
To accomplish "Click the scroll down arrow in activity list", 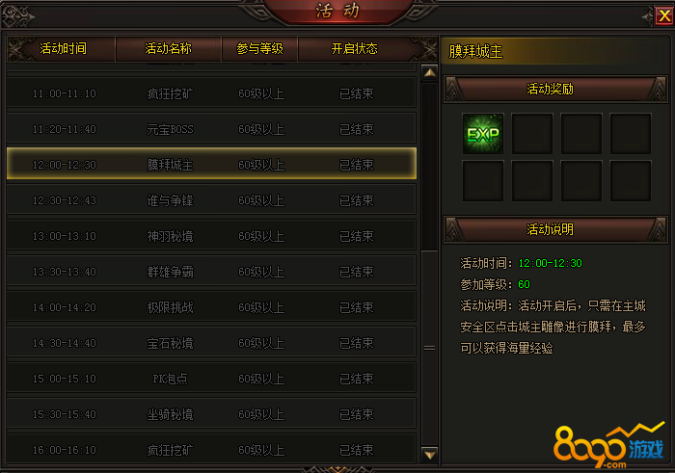I will point(430,454).
